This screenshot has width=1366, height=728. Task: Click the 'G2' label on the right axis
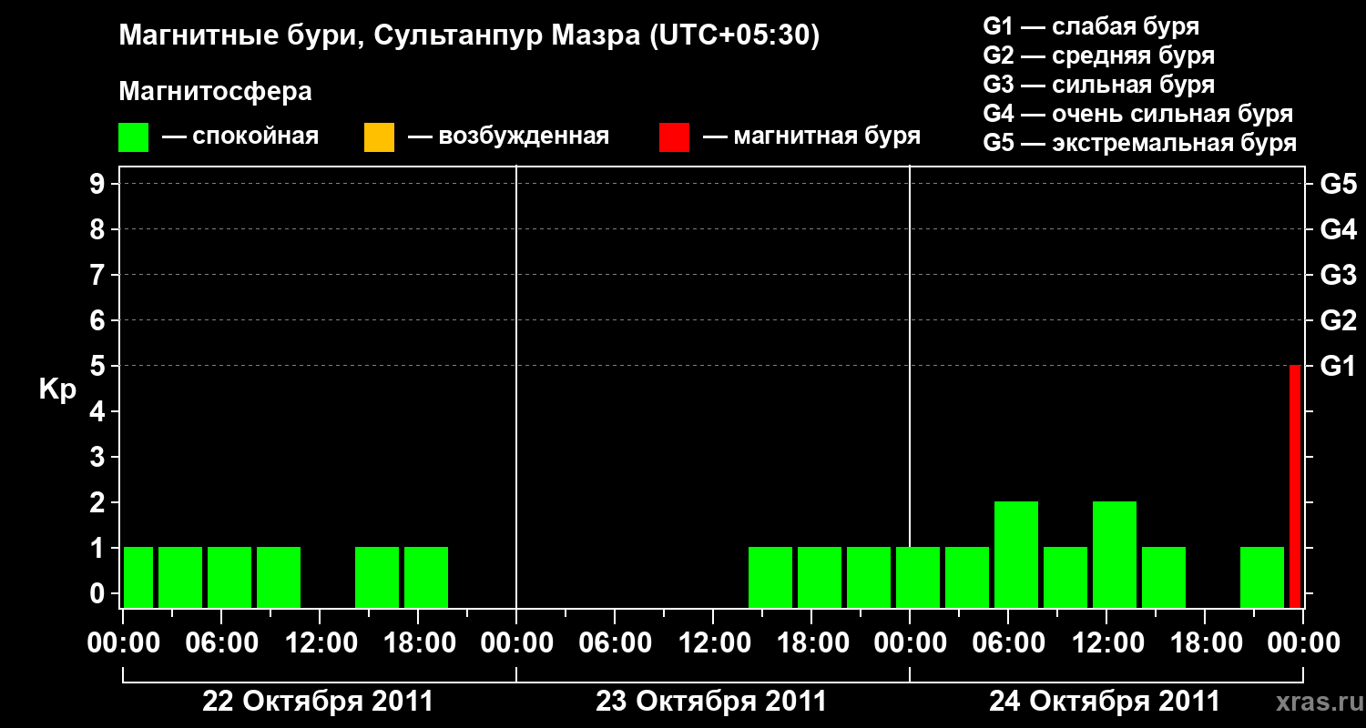tap(1338, 321)
